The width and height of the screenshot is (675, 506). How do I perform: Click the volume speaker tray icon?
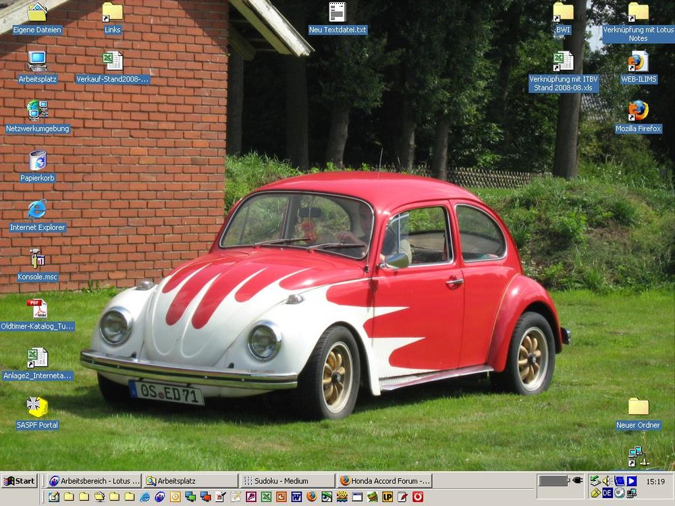[x=606, y=481]
